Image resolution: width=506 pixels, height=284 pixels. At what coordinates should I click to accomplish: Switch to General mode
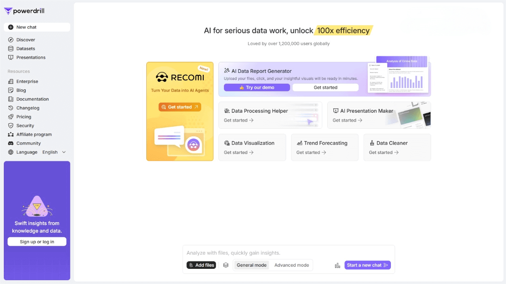tap(251, 265)
